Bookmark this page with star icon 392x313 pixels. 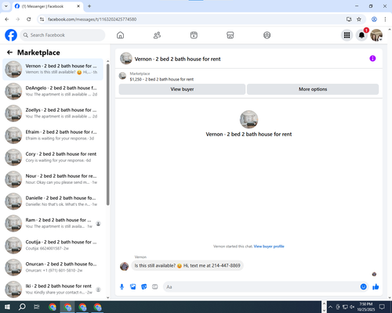[359, 20]
